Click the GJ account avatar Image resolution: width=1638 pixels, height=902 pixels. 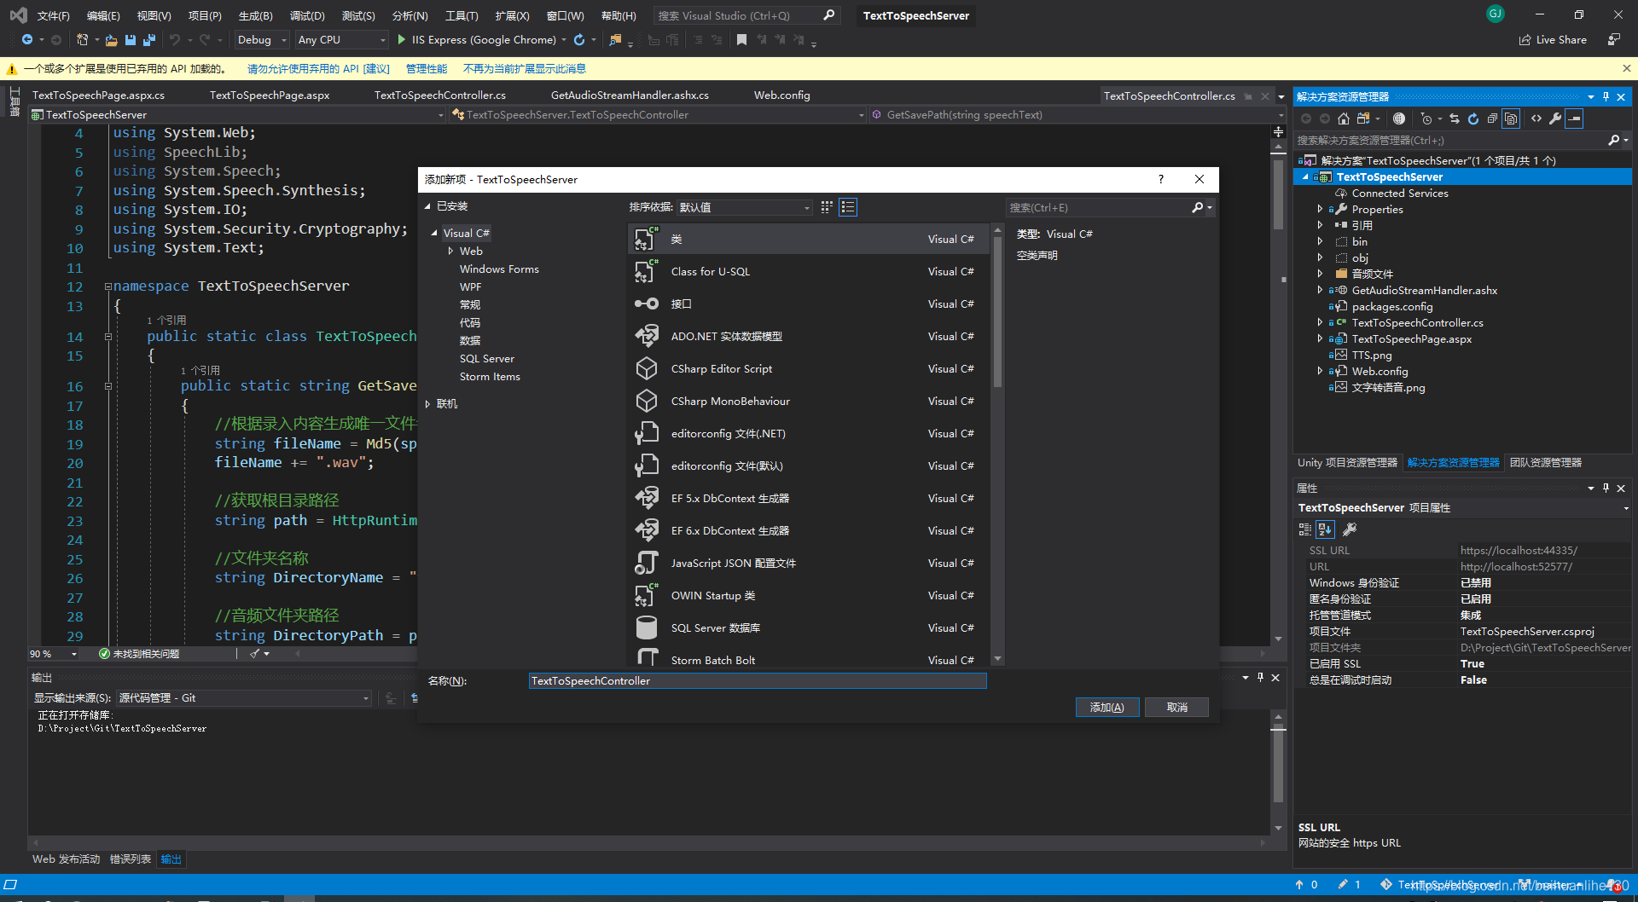pyautogui.click(x=1496, y=14)
